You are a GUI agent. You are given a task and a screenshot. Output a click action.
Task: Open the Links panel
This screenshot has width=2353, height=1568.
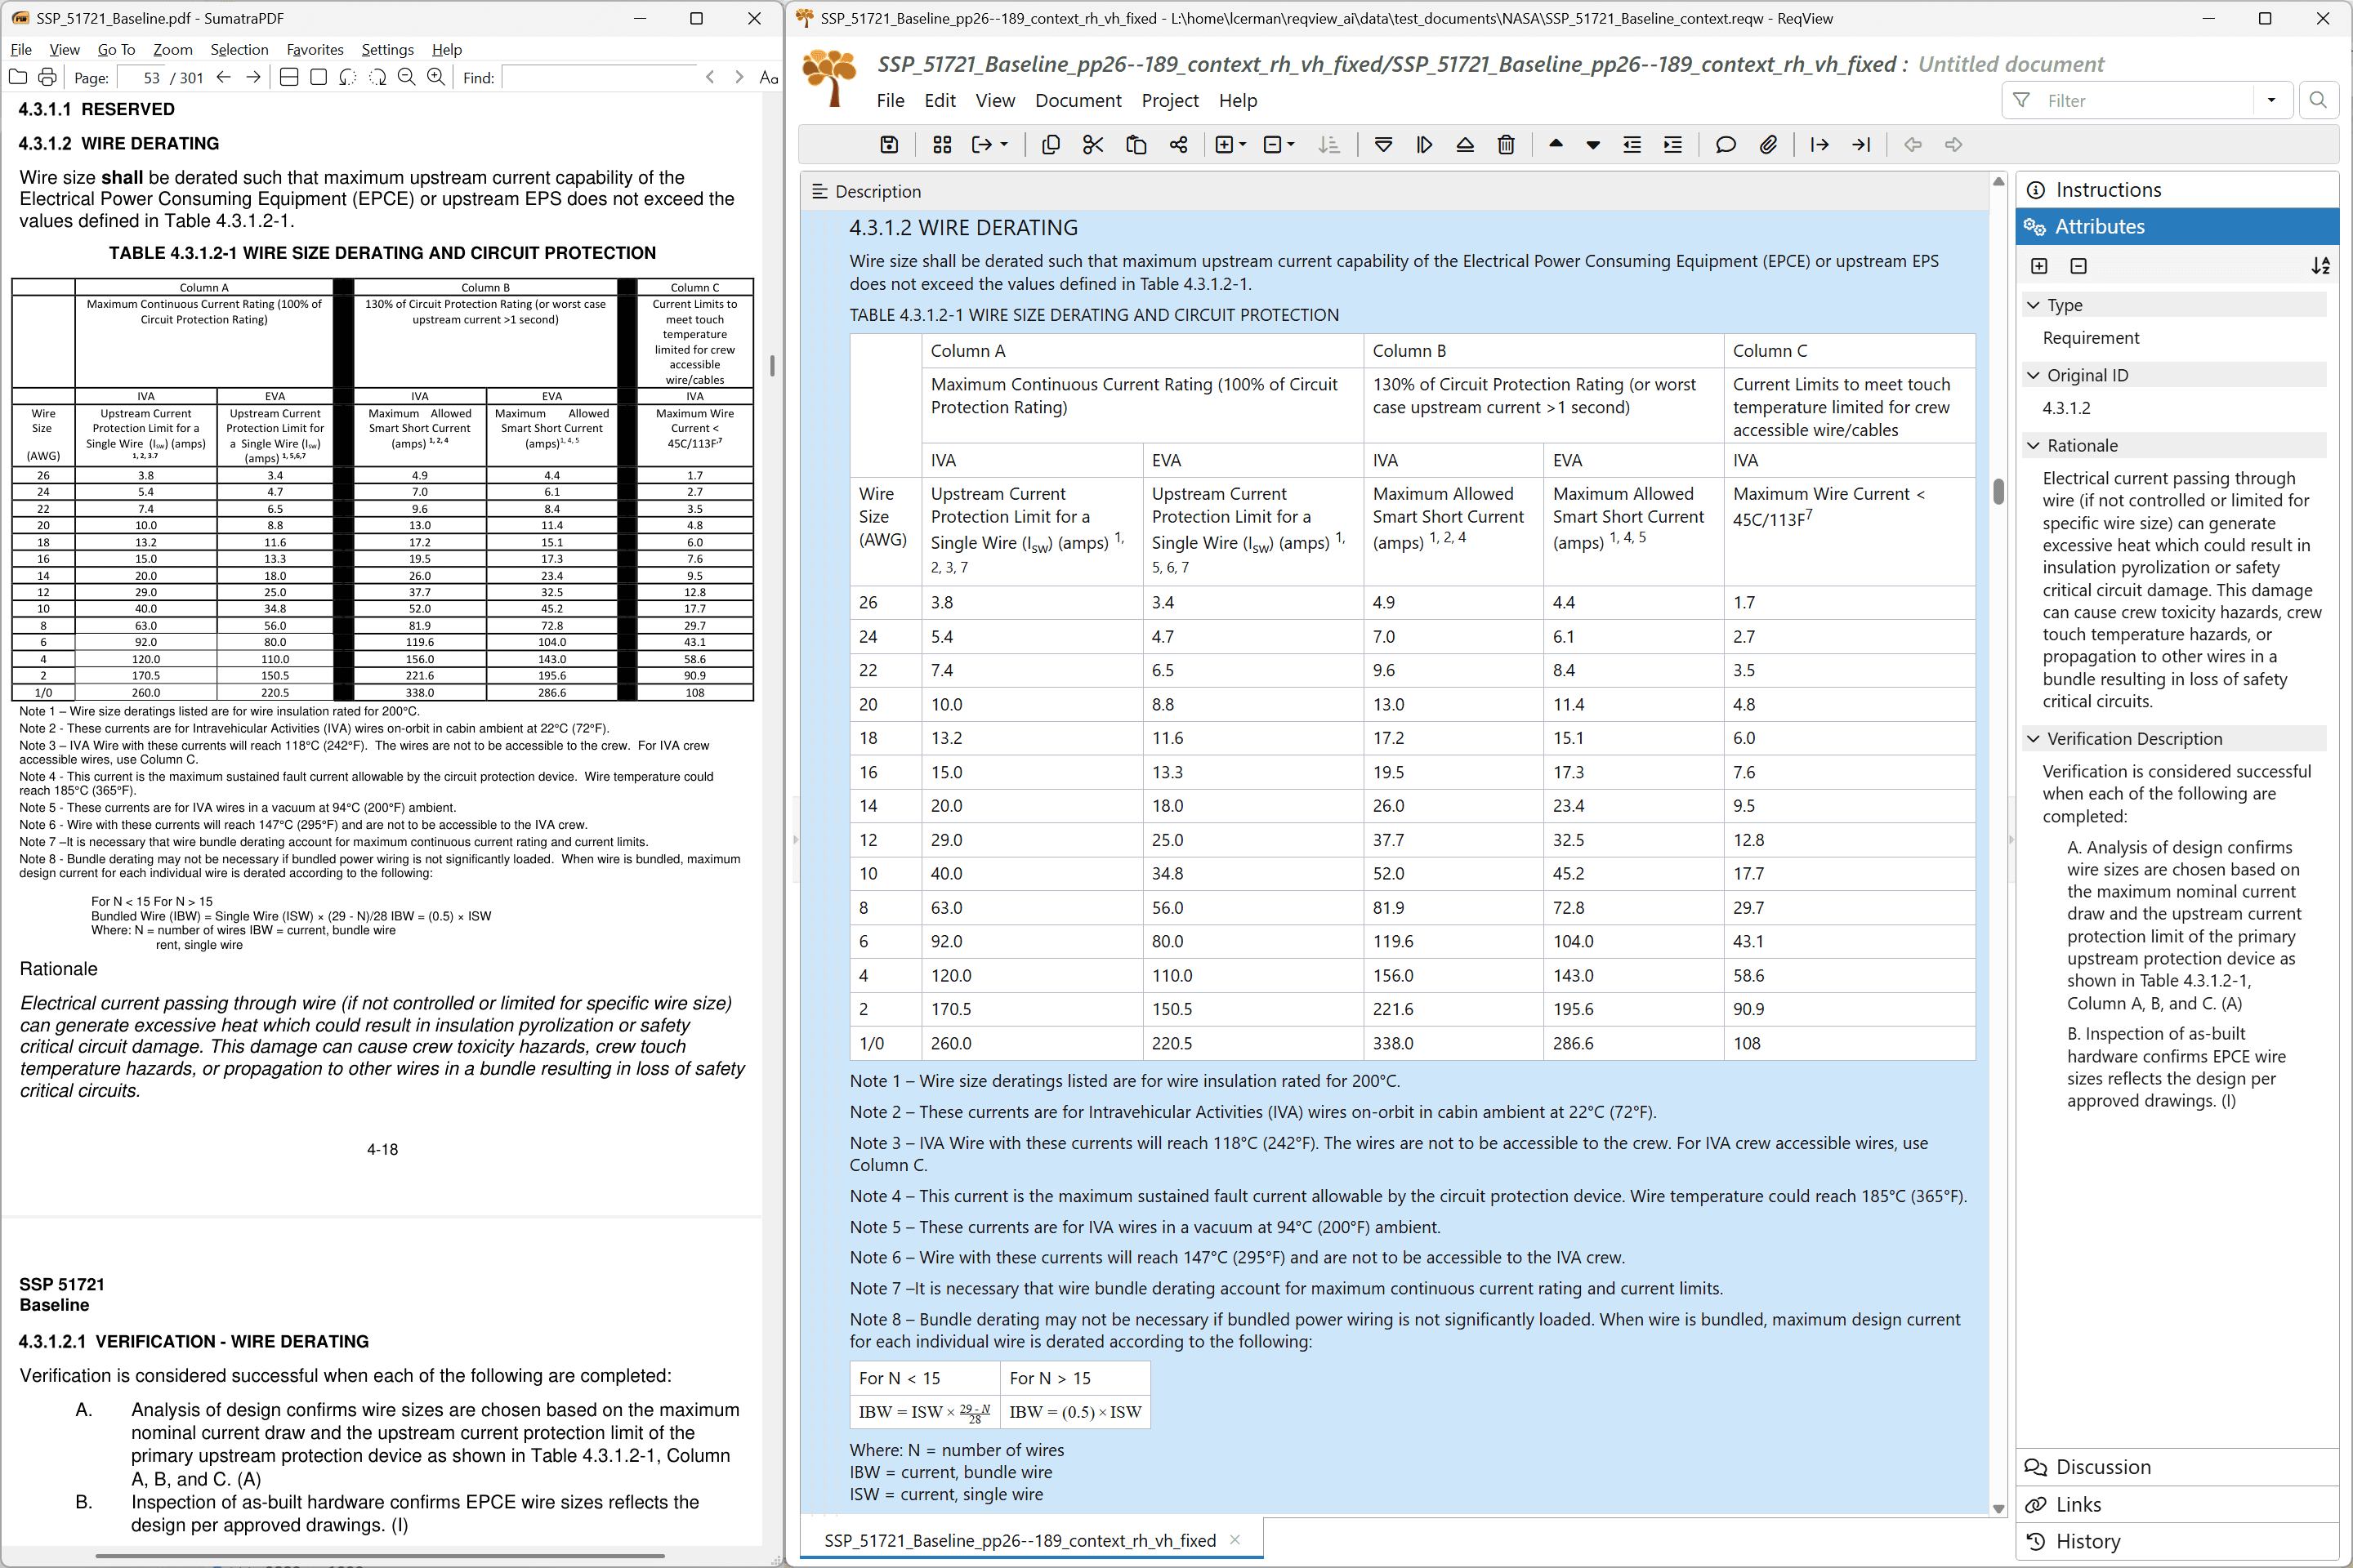[2177, 1505]
